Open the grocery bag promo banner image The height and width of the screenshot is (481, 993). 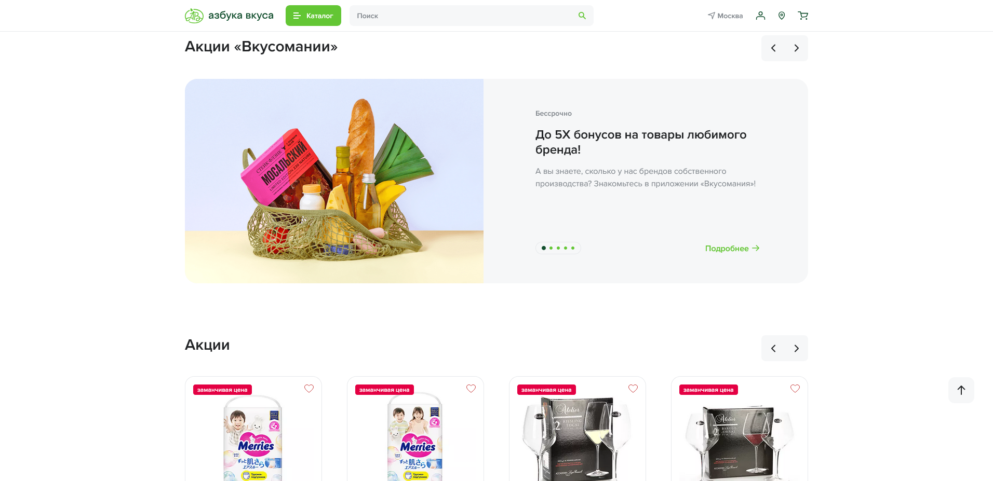click(334, 181)
